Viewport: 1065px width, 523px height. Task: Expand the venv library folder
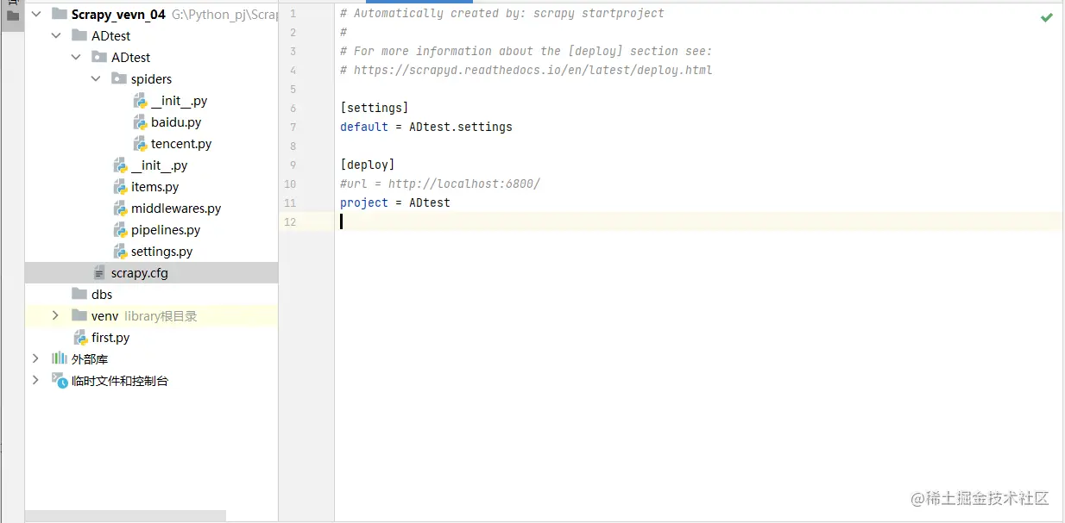coord(56,315)
